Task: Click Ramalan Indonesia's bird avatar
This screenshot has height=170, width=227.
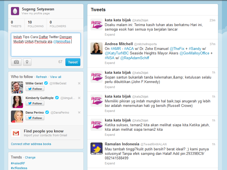Action: click(x=96, y=148)
